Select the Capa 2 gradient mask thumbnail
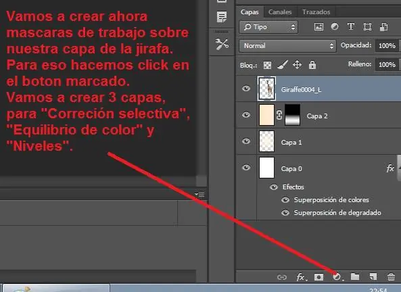 [292, 115]
